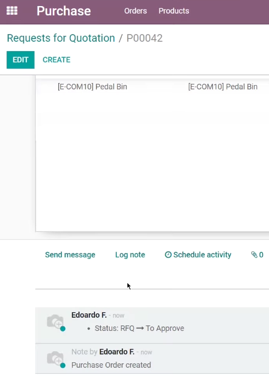Open attachments via the paperclip icon
Screen dimensions: 269x376
click(x=254, y=255)
